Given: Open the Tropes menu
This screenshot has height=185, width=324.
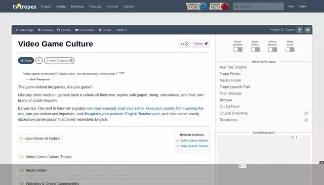Looking at the screenshot, I should click(46, 7).
